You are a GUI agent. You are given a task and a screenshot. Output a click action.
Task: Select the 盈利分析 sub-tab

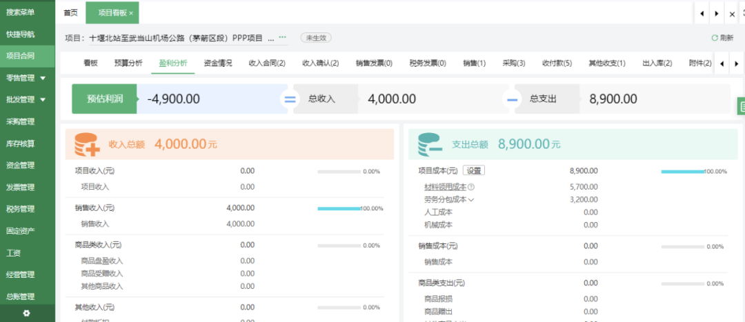point(173,63)
